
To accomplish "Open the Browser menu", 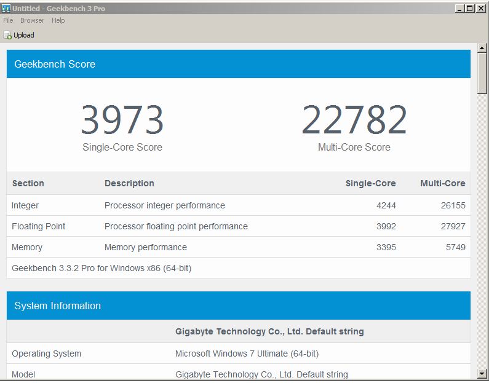I will (32, 20).
